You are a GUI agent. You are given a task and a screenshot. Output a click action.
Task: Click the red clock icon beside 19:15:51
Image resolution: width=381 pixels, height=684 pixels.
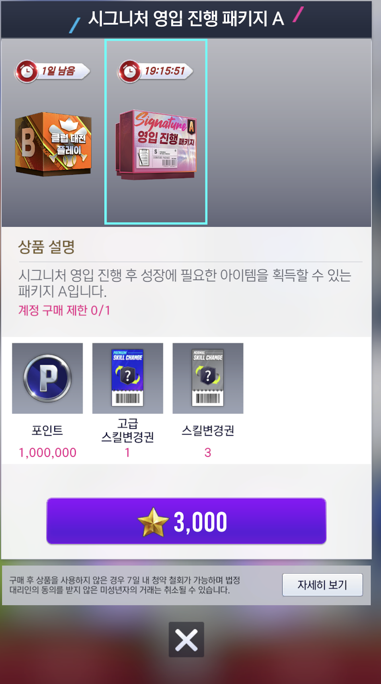[130, 71]
